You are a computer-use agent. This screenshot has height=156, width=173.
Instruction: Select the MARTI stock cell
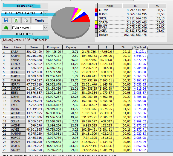18,76
